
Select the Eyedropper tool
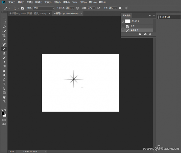(4, 40)
